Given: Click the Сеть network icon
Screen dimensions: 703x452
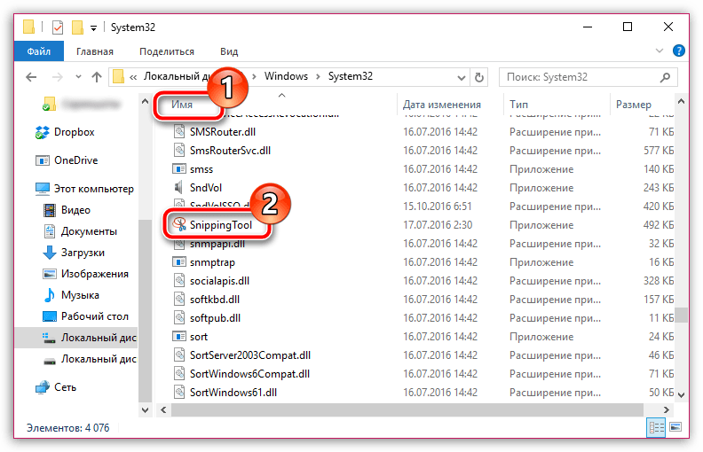Looking at the screenshot, I should [x=42, y=387].
